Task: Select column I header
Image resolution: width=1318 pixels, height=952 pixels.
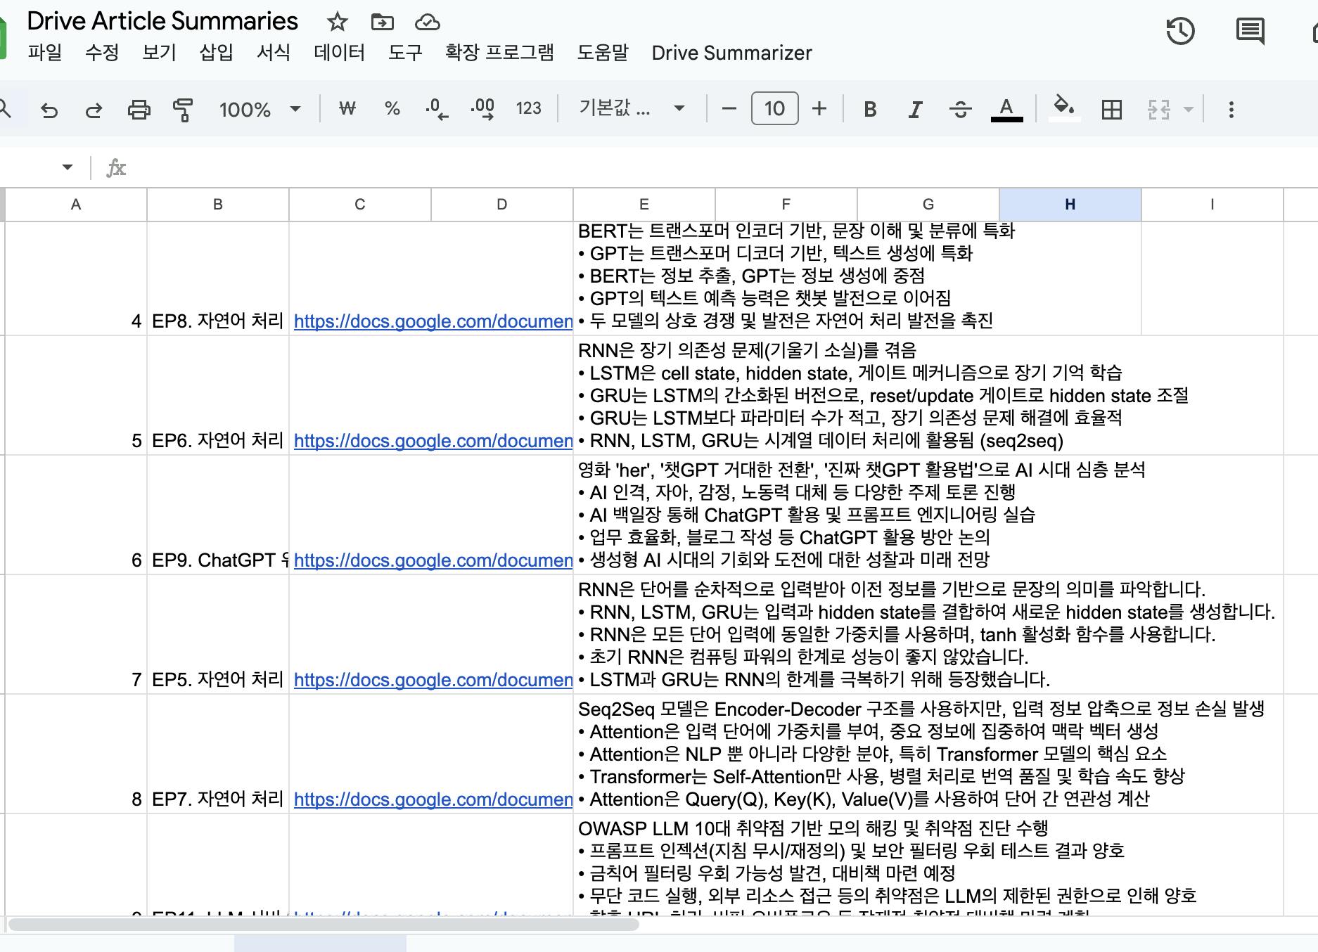Action: point(1212,205)
